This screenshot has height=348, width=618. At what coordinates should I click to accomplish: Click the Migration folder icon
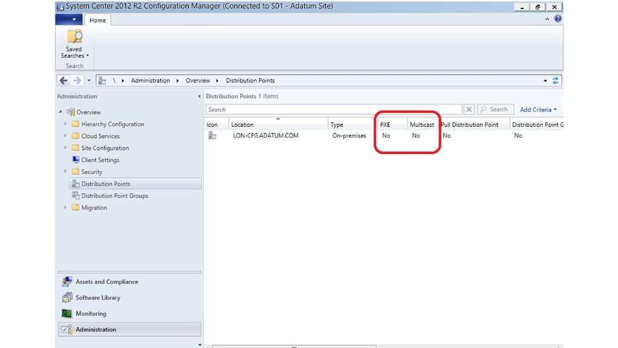pyautogui.click(x=75, y=208)
